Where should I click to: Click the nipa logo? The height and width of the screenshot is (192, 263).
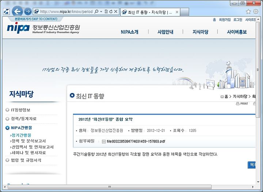19,28
